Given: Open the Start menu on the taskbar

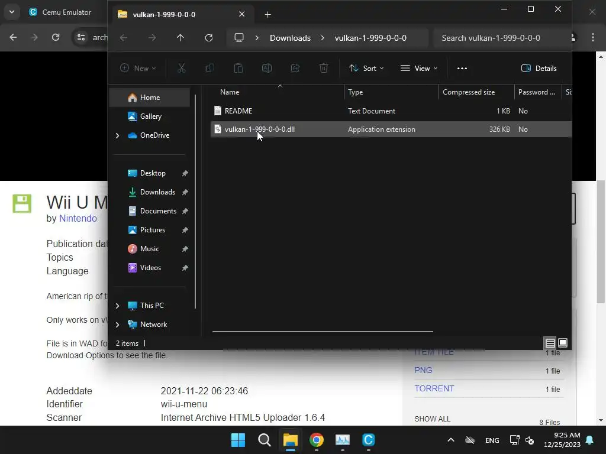Looking at the screenshot, I should 238,440.
